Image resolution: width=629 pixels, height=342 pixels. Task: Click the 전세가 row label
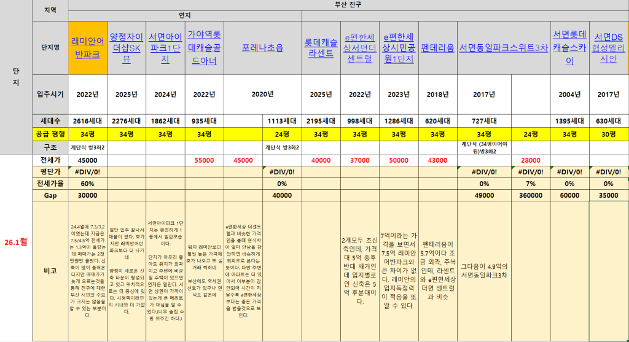50,160
